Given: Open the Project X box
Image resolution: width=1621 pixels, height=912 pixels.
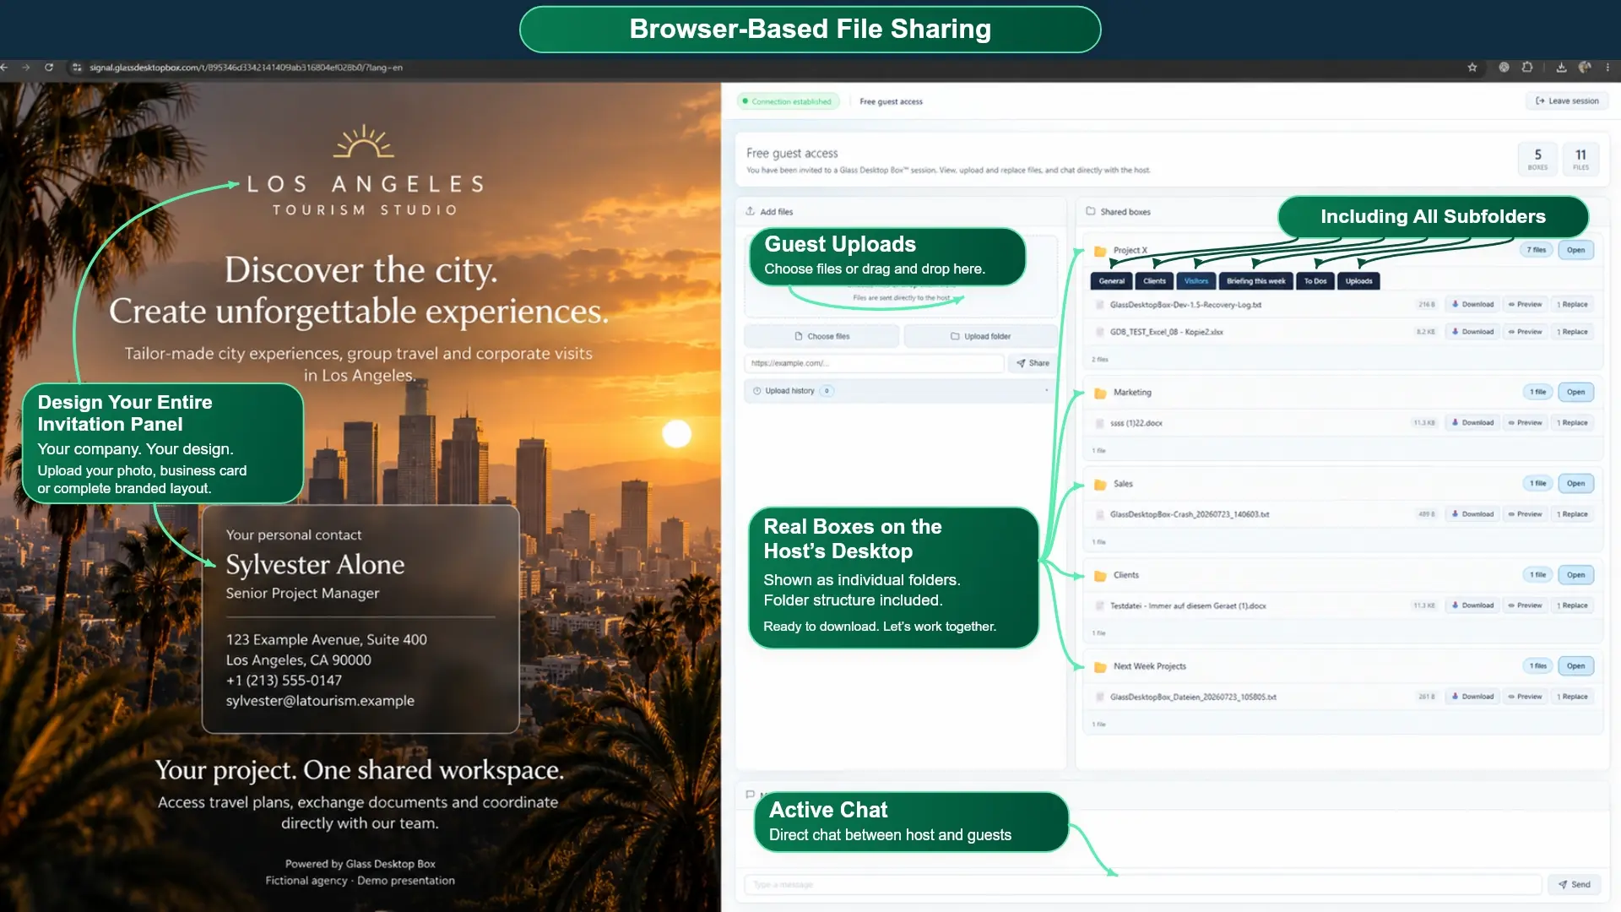Looking at the screenshot, I should click(1575, 250).
